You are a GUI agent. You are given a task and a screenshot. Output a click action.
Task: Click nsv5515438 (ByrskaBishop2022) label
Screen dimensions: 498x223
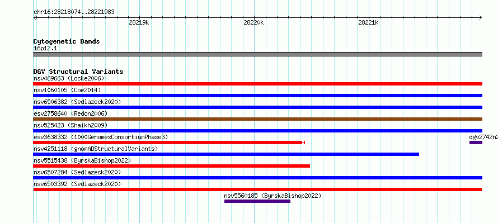(82, 160)
